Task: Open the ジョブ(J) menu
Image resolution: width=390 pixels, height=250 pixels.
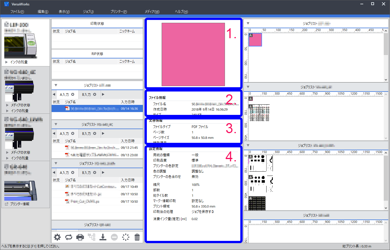Action: (88, 12)
